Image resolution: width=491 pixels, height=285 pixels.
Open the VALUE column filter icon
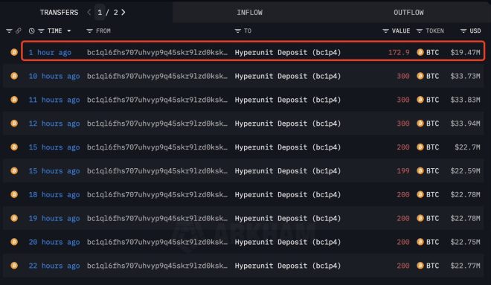(386, 31)
